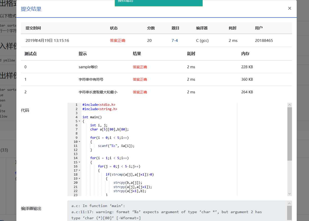Click the compiler warning about format '%s'

(x=167, y=215)
